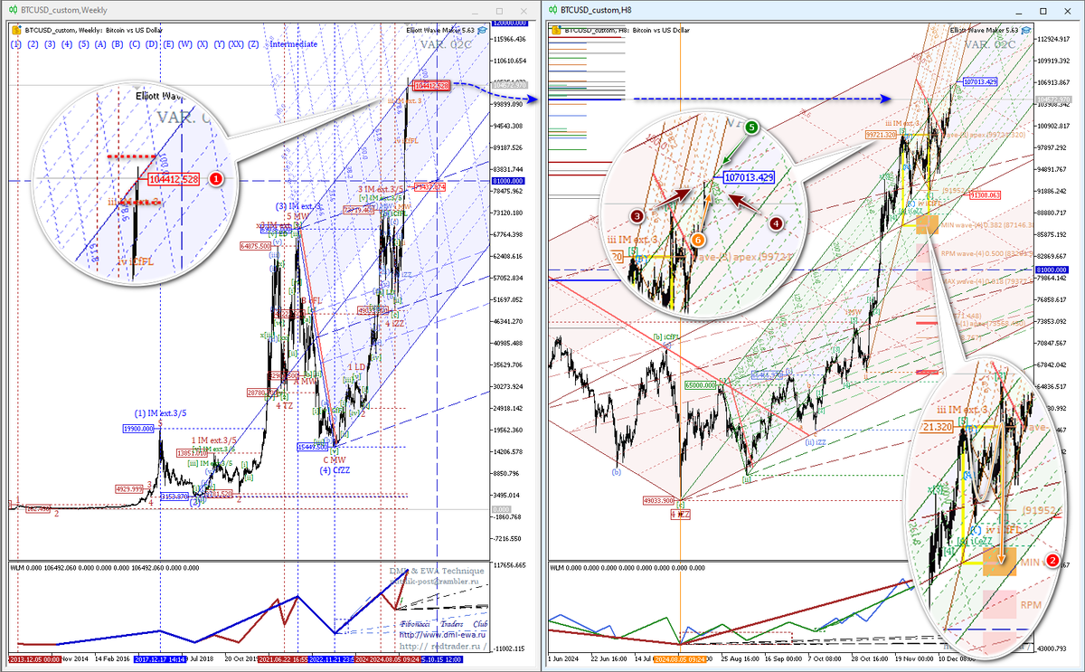Select the (5) wave label button
Screen dimensions: 1085x672
coord(83,44)
